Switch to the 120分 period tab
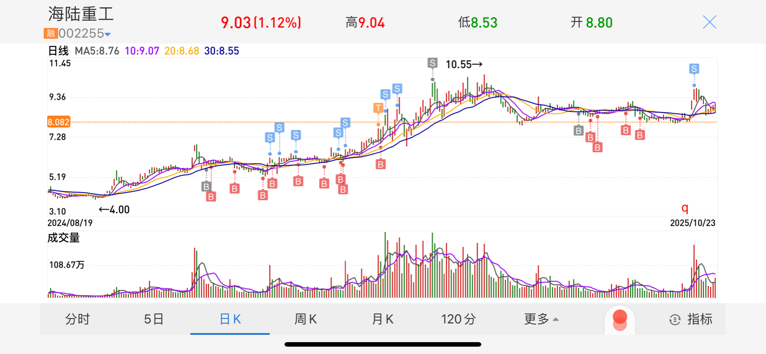The image size is (766, 354). click(x=458, y=319)
